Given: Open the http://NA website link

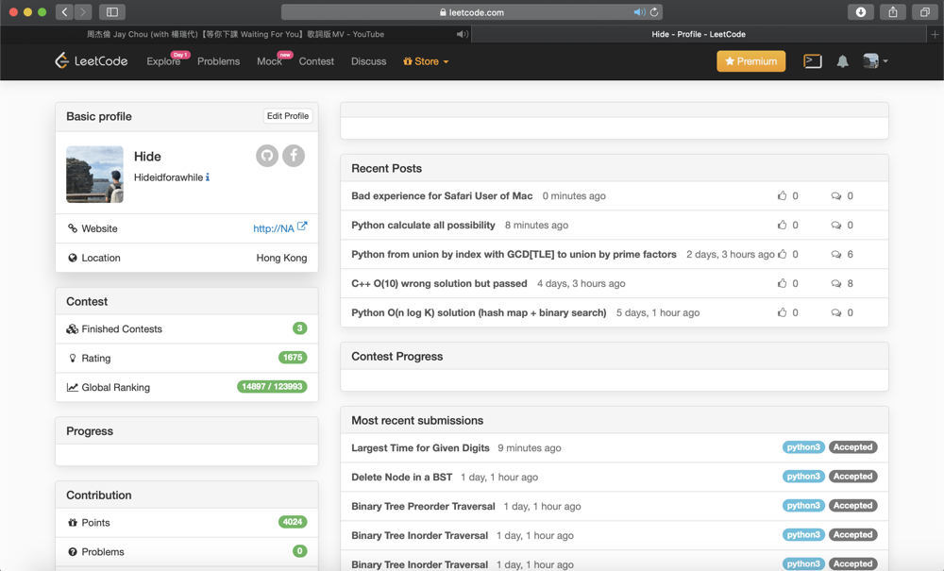Looking at the screenshot, I should click(x=274, y=228).
